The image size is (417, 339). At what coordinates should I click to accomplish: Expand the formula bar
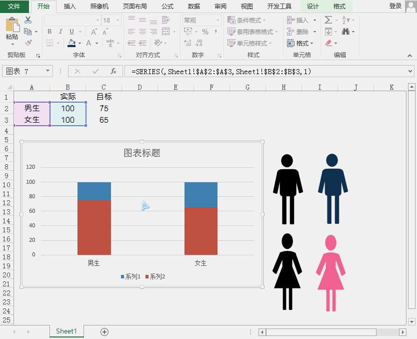coord(410,72)
